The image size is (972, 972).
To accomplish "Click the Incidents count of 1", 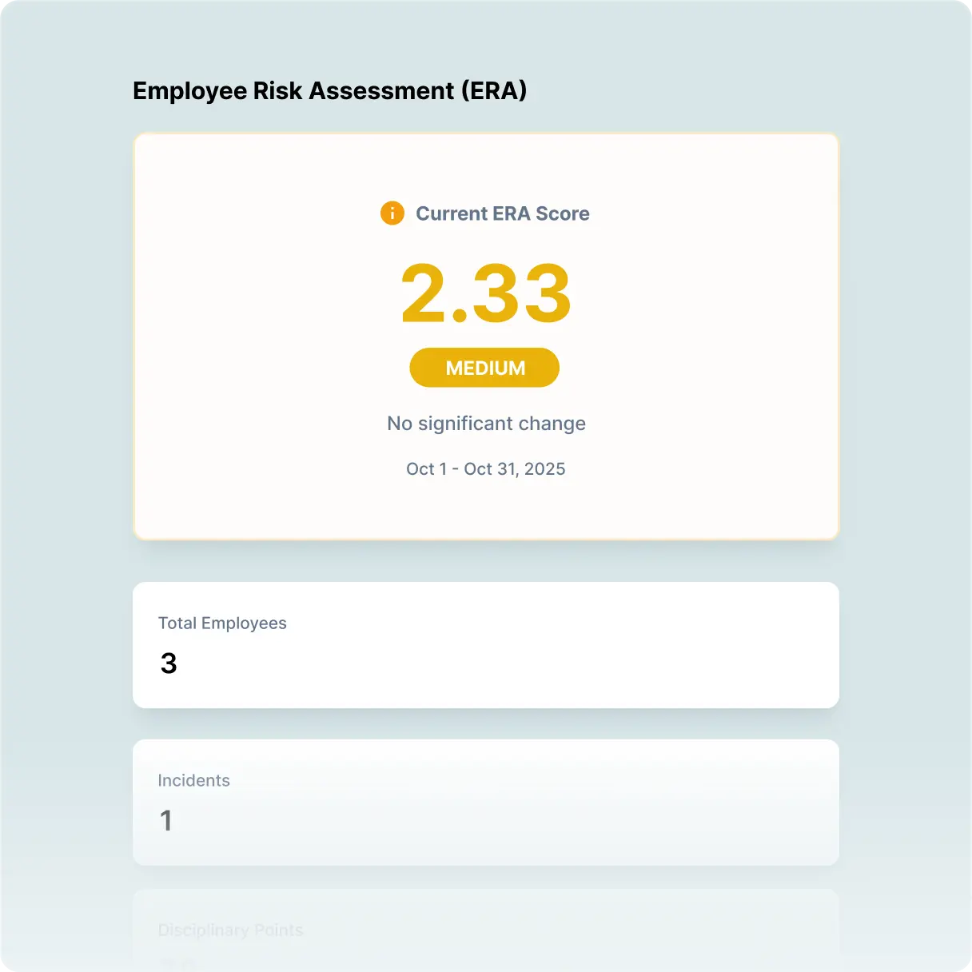I will click(166, 821).
